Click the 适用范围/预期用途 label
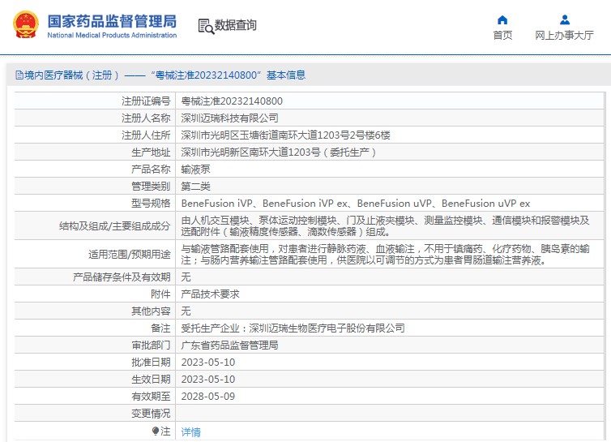Viewport: 611px width, 442px height. 130,255
